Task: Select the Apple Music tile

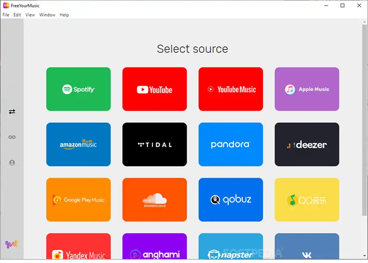Action: (307, 89)
